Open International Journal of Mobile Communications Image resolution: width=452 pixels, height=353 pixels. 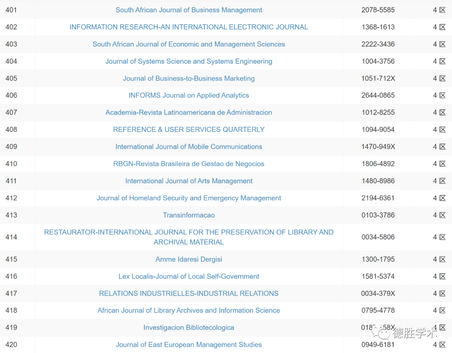point(188,147)
